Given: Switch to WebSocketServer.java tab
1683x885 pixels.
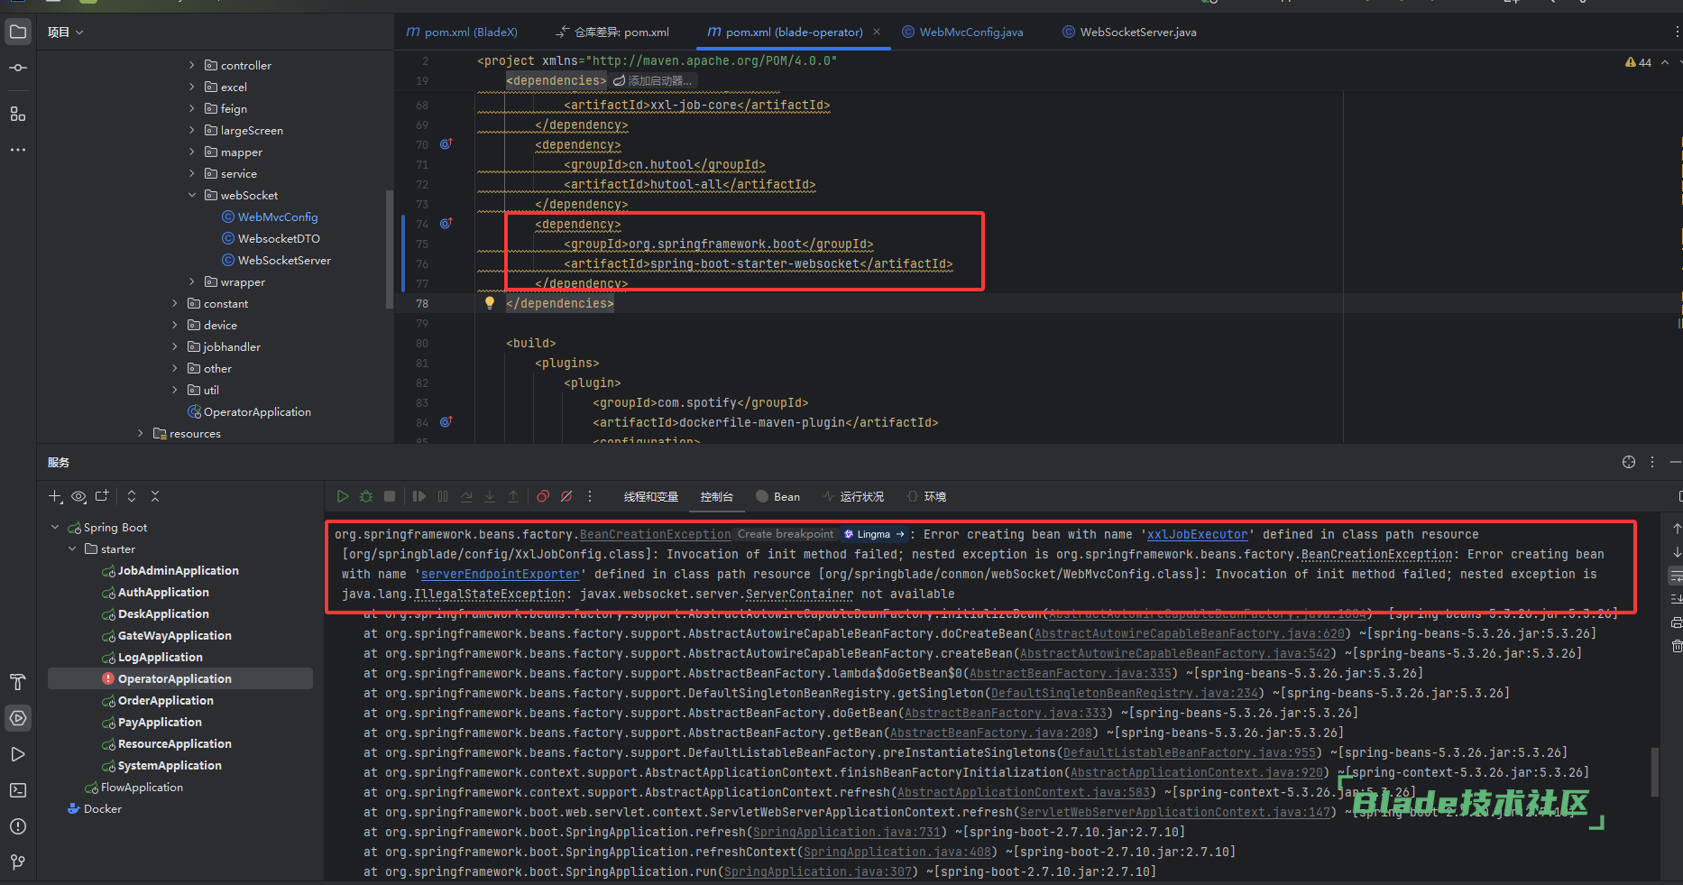Looking at the screenshot, I should click(1129, 32).
